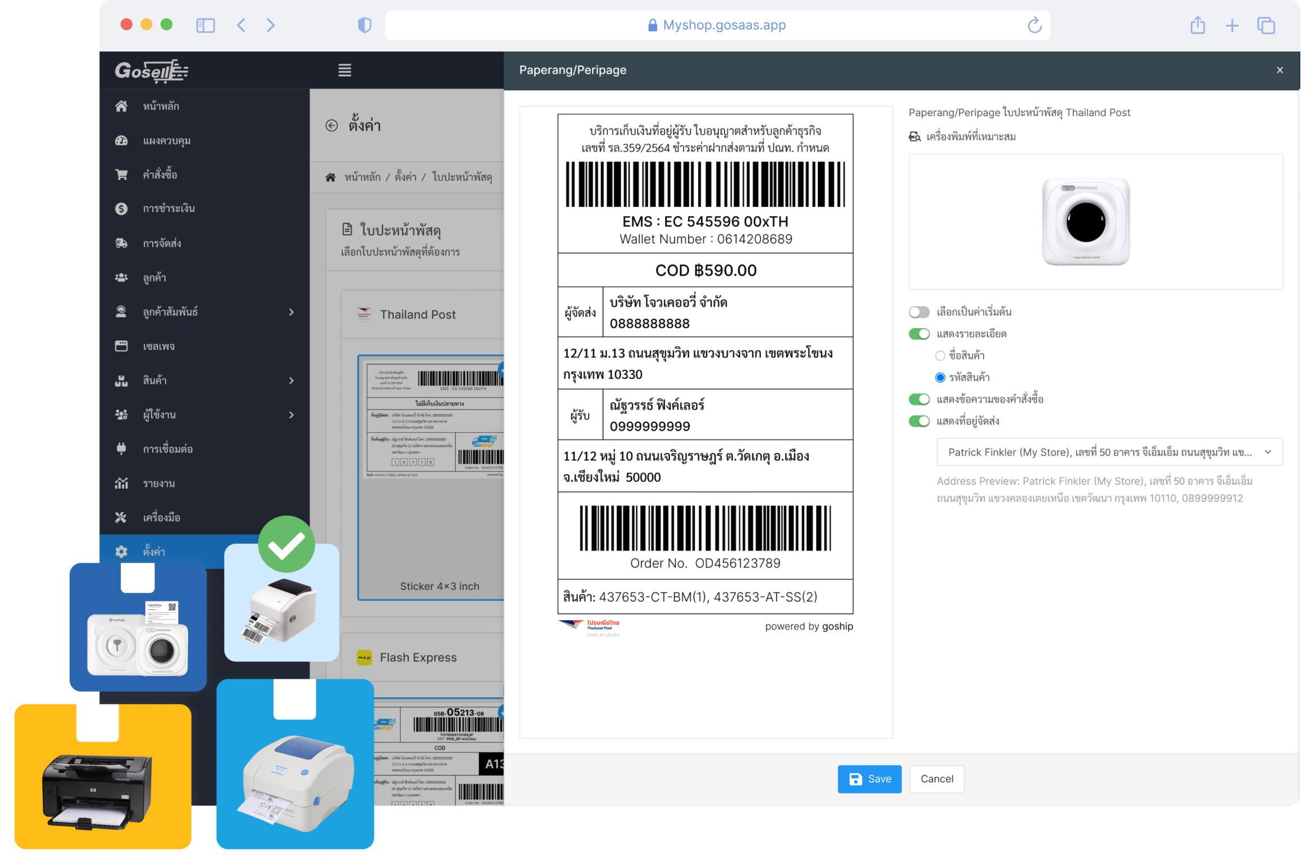Select the ชื่อสินค้า radio button
1301x863 pixels.
pos(940,356)
